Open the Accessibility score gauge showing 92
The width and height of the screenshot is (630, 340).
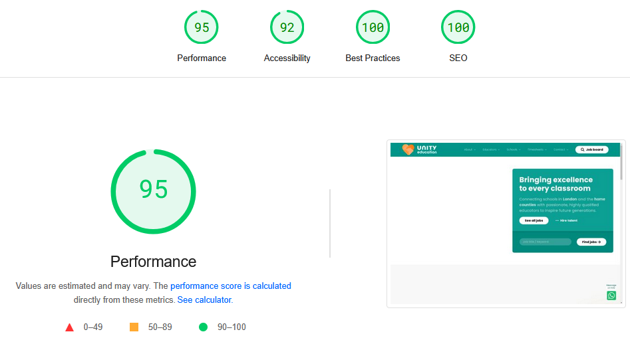[x=287, y=28]
